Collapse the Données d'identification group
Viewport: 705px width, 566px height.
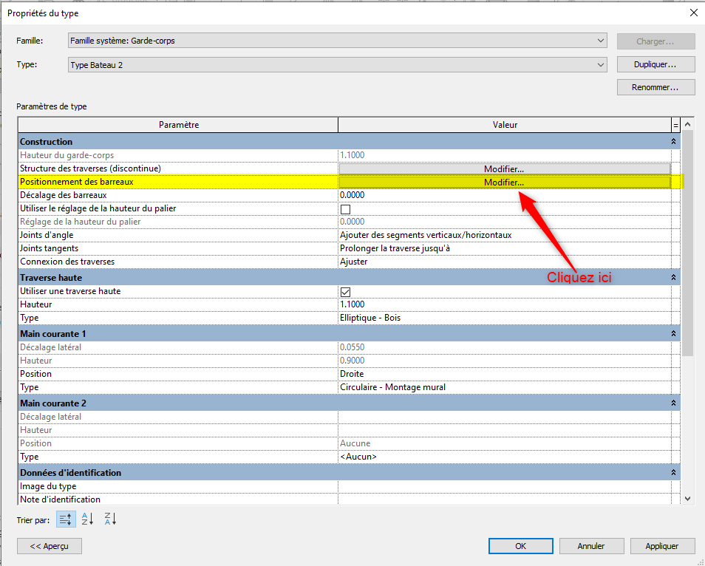pos(673,472)
